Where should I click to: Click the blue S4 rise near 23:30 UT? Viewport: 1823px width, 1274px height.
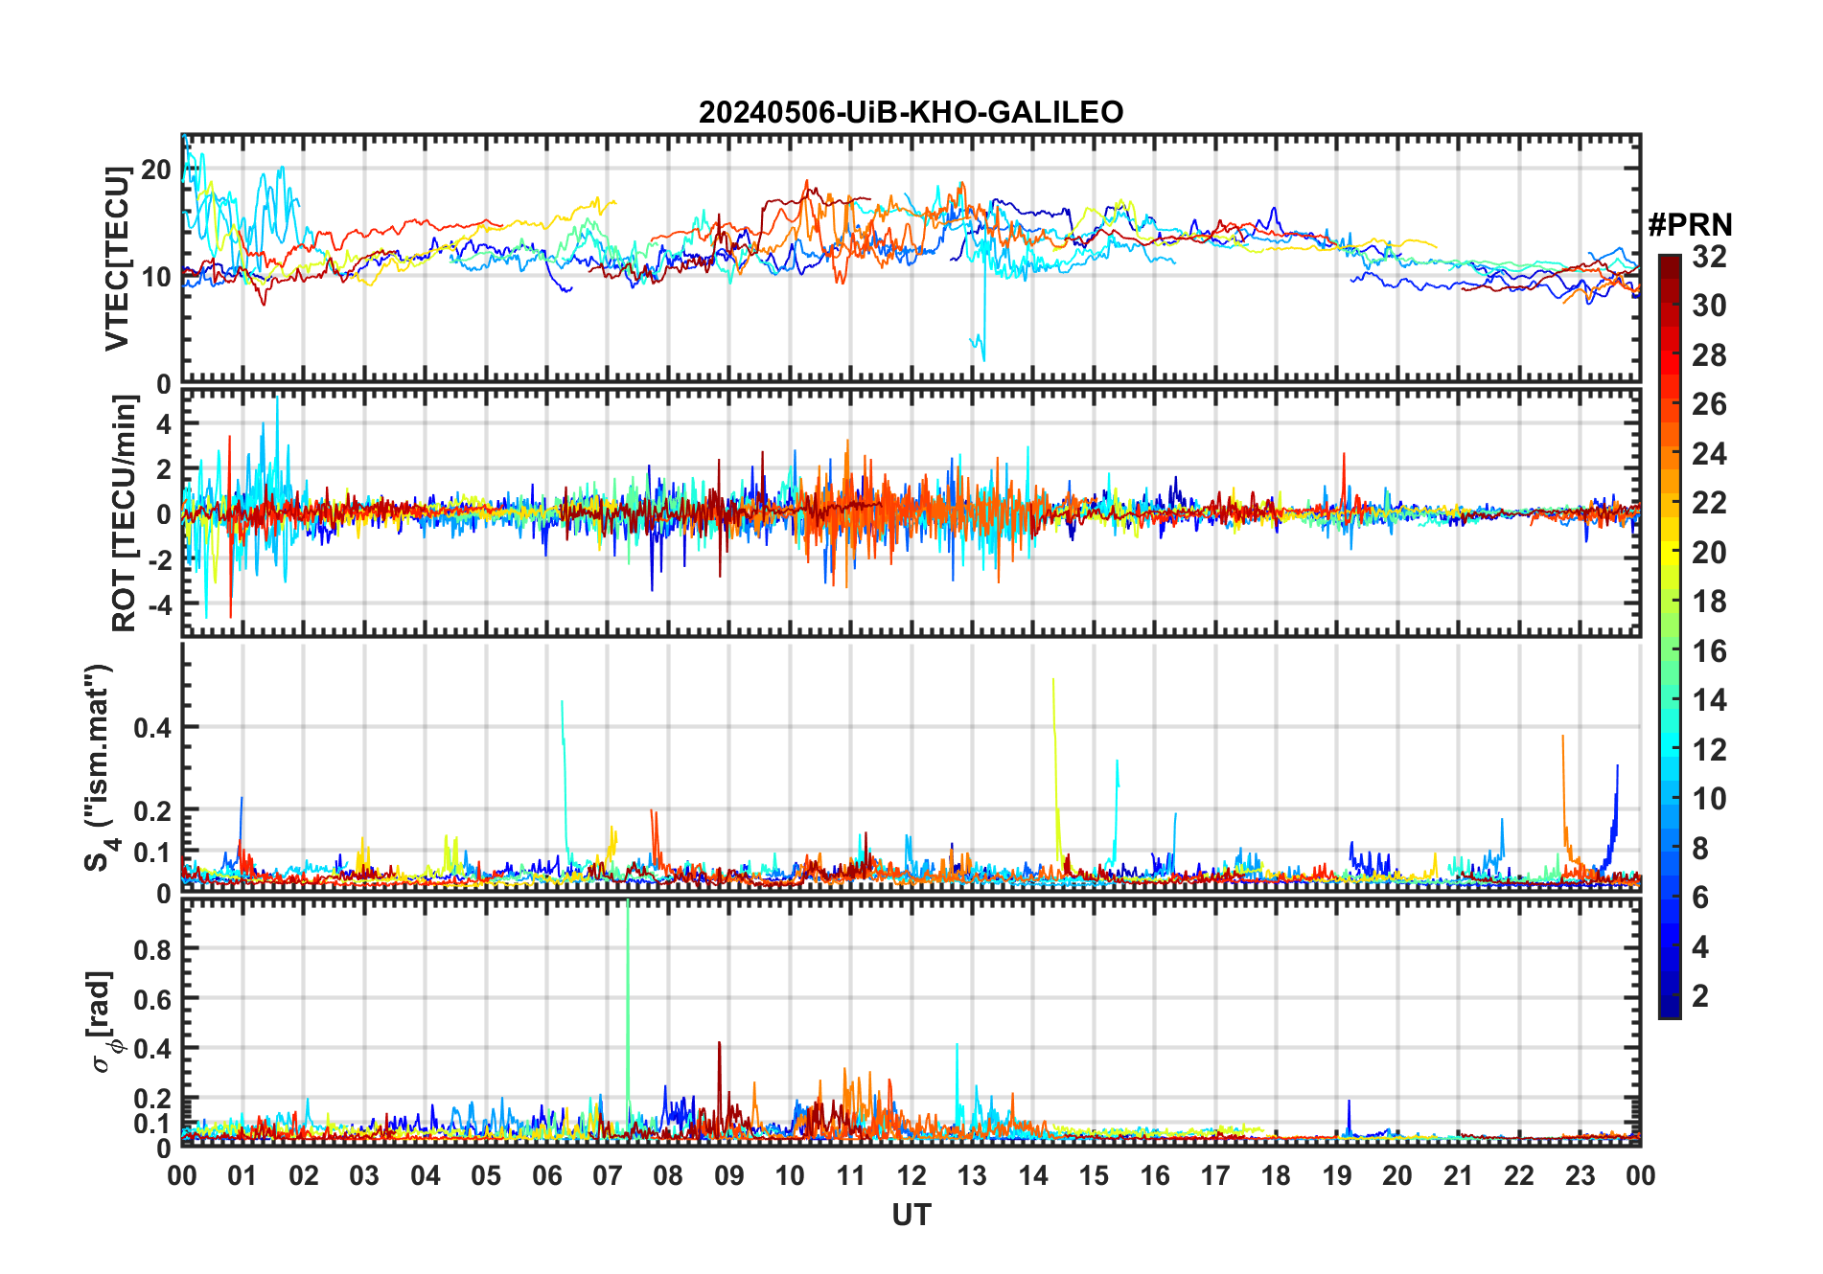1611,819
